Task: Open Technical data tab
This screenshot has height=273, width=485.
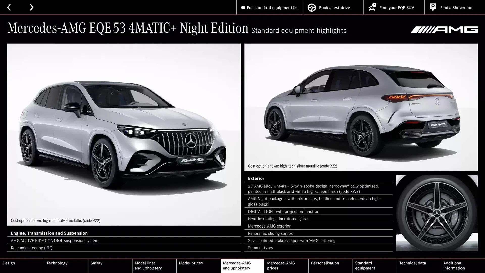Action: pyautogui.click(x=419, y=266)
